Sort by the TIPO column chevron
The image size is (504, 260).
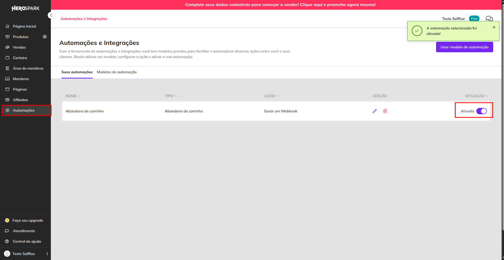click(176, 96)
